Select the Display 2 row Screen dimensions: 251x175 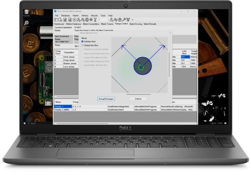63,110
